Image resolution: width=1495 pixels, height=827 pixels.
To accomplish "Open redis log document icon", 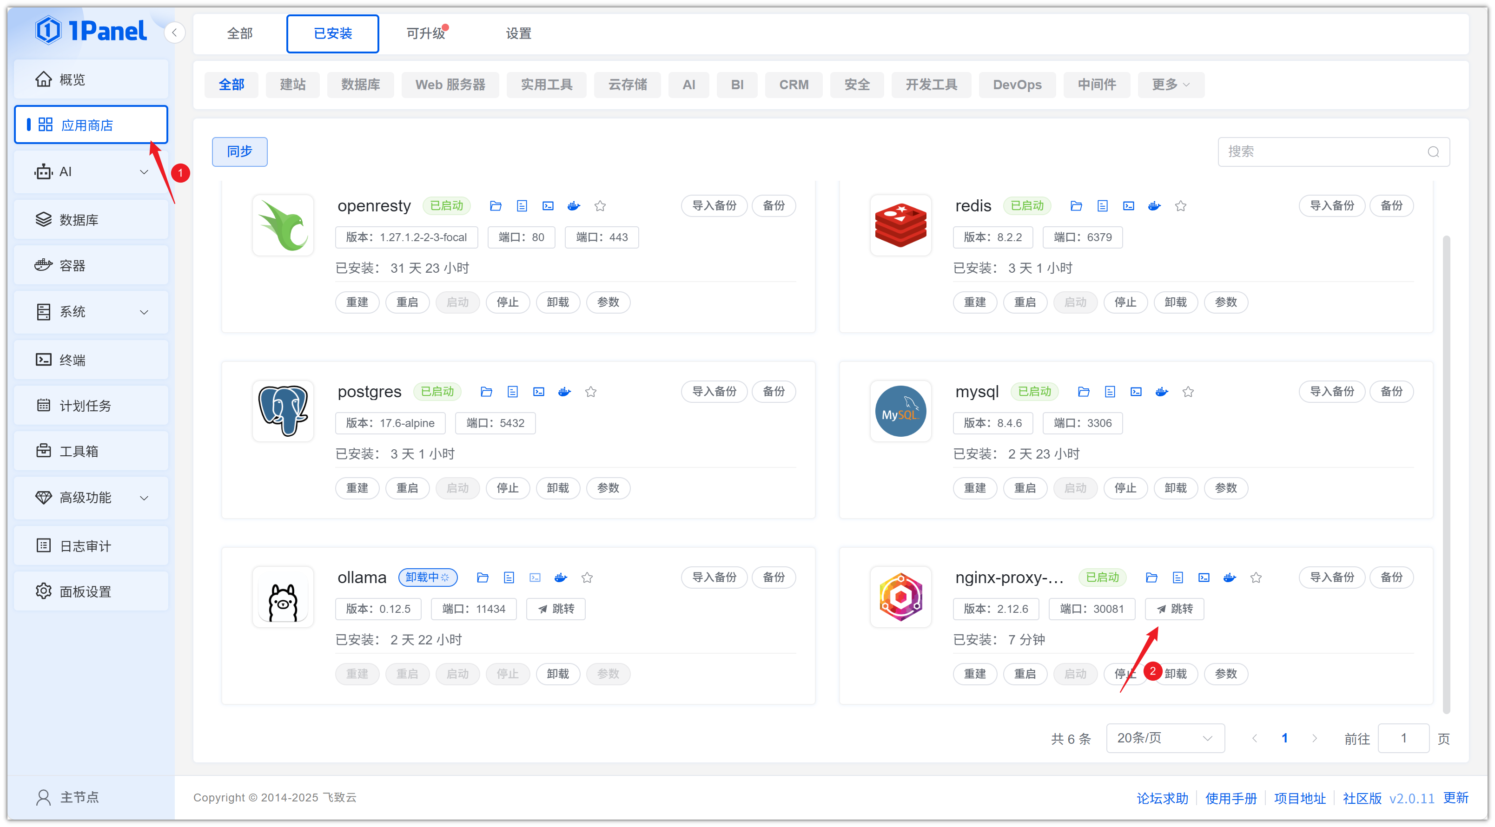I will pyautogui.click(x=1102, y=206).
